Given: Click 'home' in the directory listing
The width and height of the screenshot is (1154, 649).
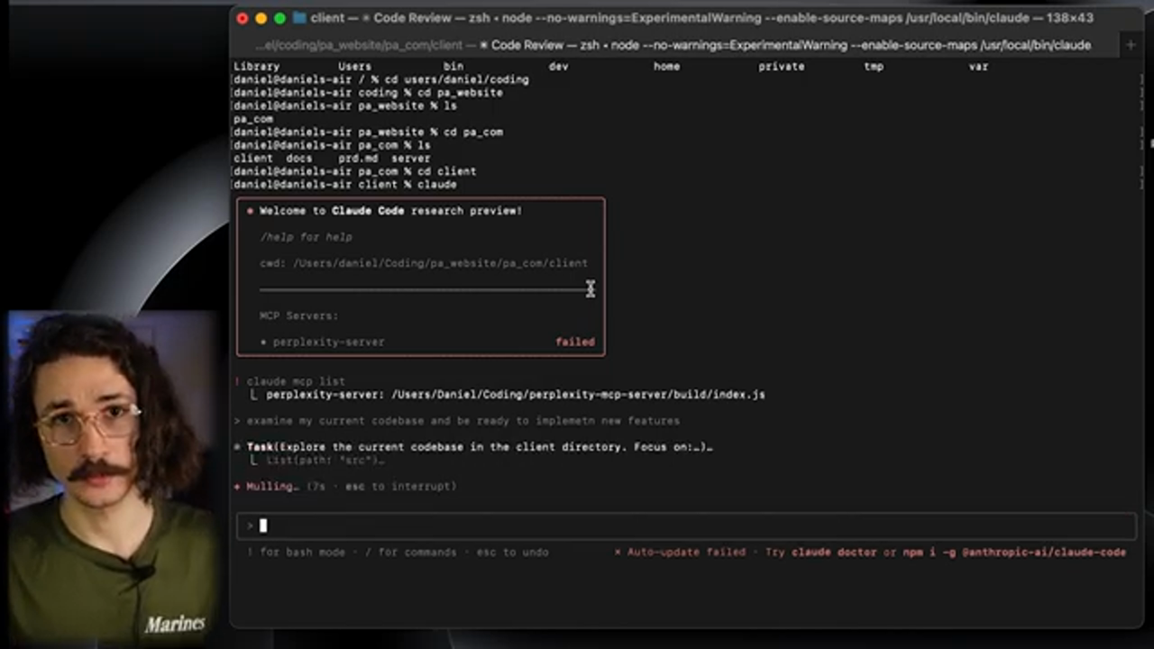Looking at the screenshot, I should (x=666, y=67).
